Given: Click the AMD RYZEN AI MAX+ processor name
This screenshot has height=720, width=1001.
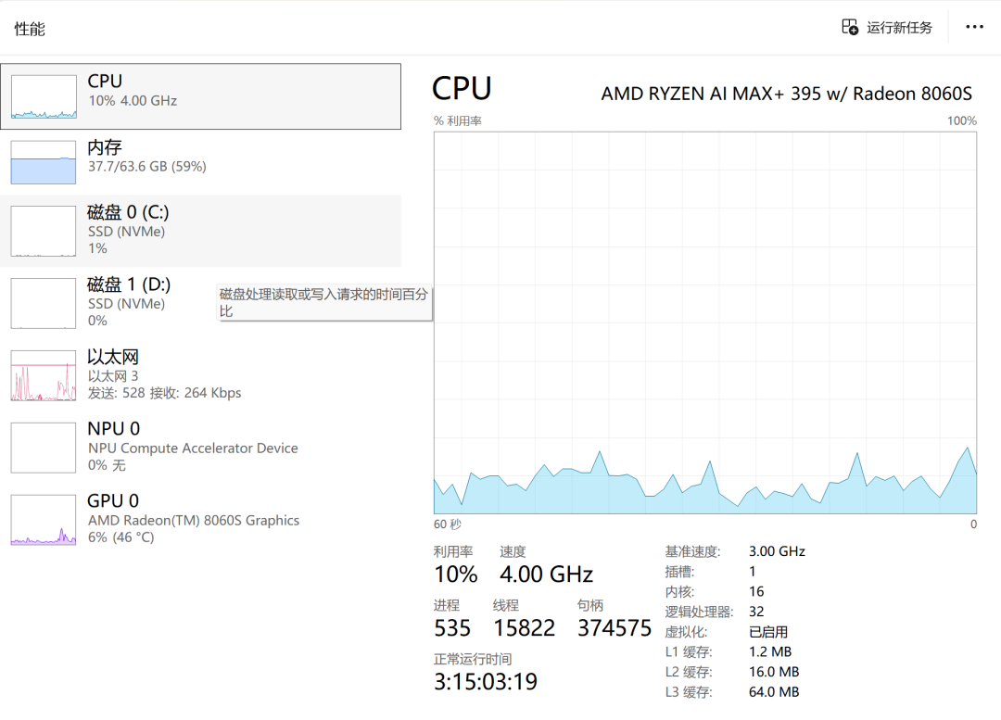Looking at the screenshot, I should [787, 94].
